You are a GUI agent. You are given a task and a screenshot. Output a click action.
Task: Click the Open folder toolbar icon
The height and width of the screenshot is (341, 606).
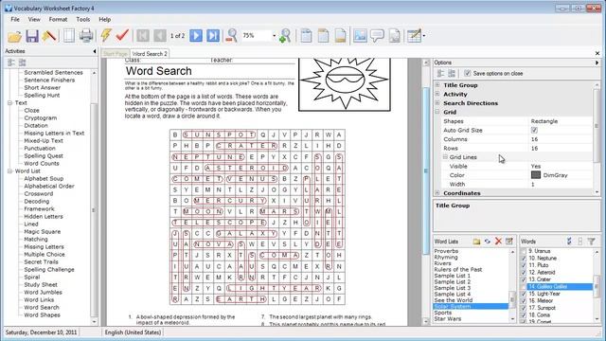[14, 36]
